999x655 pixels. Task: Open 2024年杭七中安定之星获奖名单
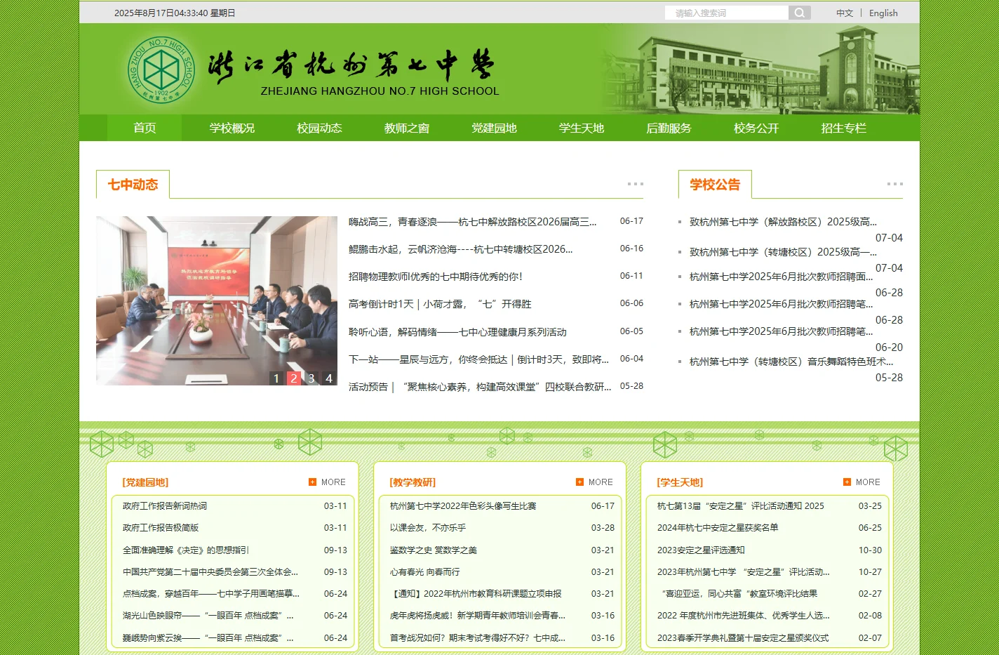718,528
